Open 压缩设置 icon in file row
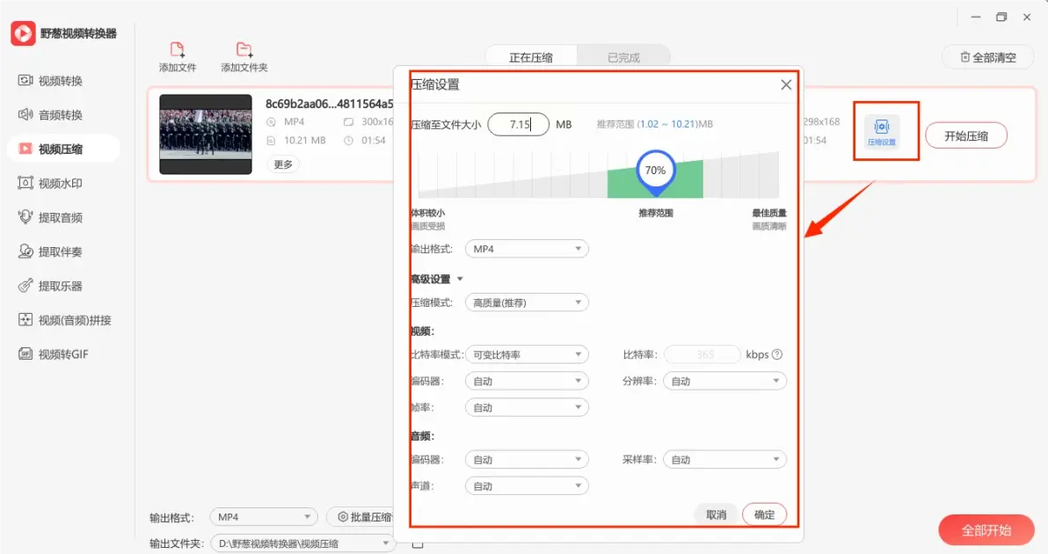This screenshot has width=1048, height=554. (882, 131)
